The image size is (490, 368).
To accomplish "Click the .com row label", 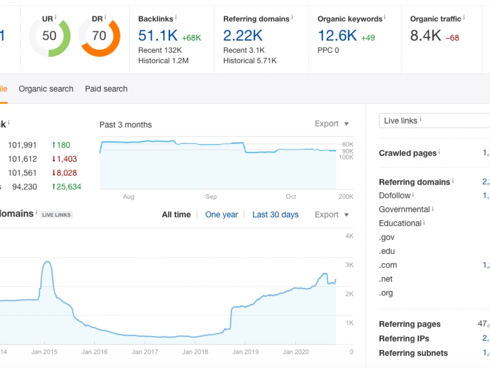I will coord(388,265).
